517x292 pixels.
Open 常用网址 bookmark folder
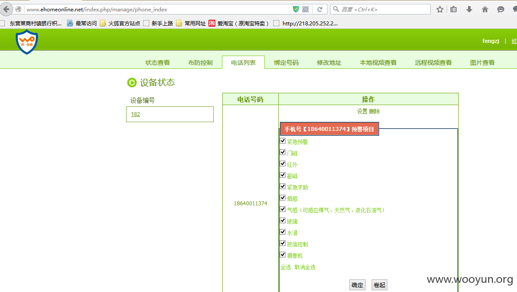point(191,23)
